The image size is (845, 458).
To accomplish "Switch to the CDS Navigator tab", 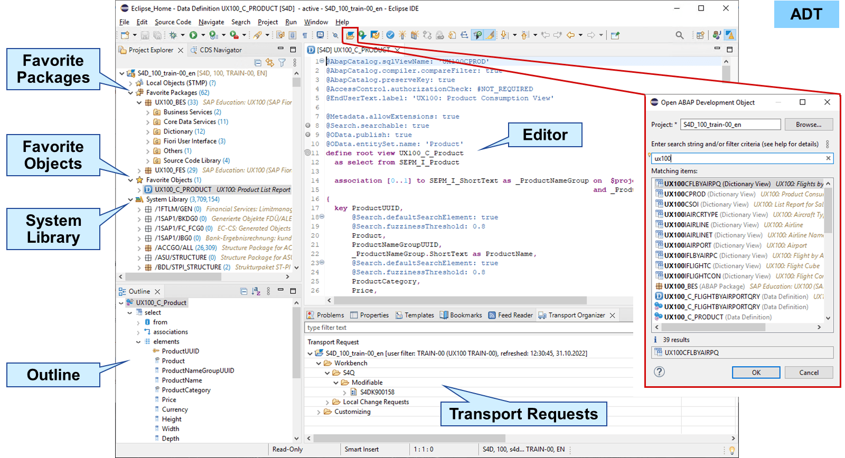I will (x=216, y=50).
